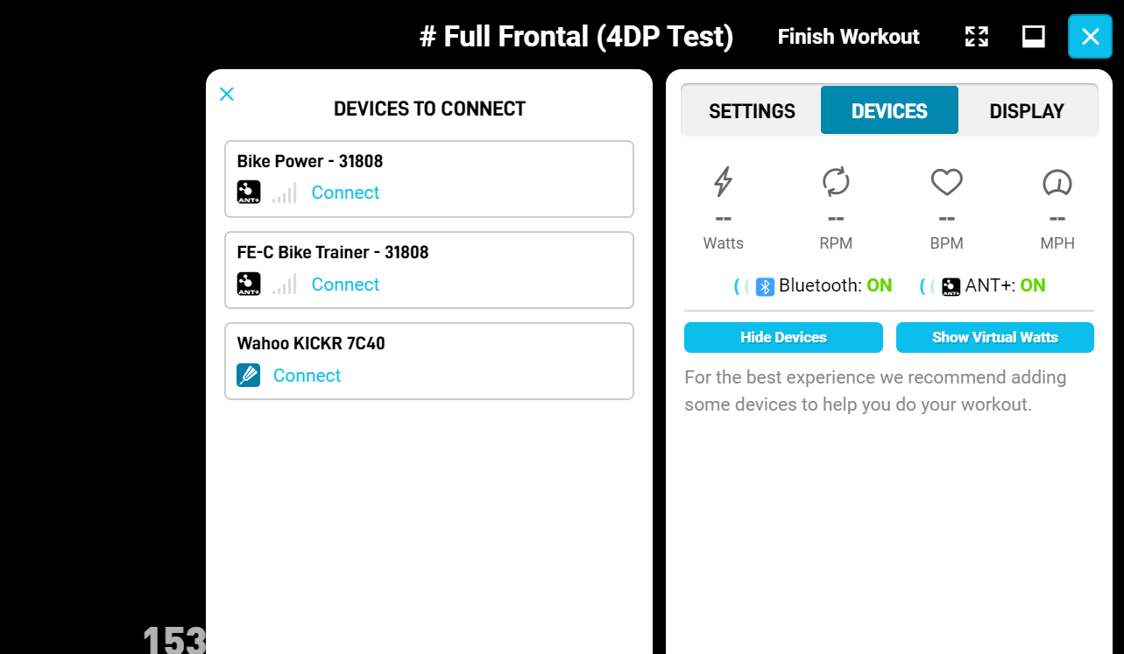Click the fullscreen expand icon
The width and height of the screenshot is (1124, 654).
(x=975, y=36)
